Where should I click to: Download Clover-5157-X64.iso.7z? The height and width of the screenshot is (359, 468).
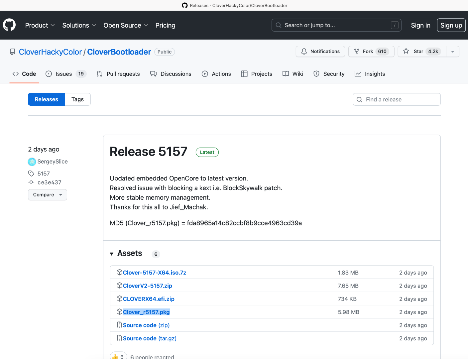coord(155,273)
